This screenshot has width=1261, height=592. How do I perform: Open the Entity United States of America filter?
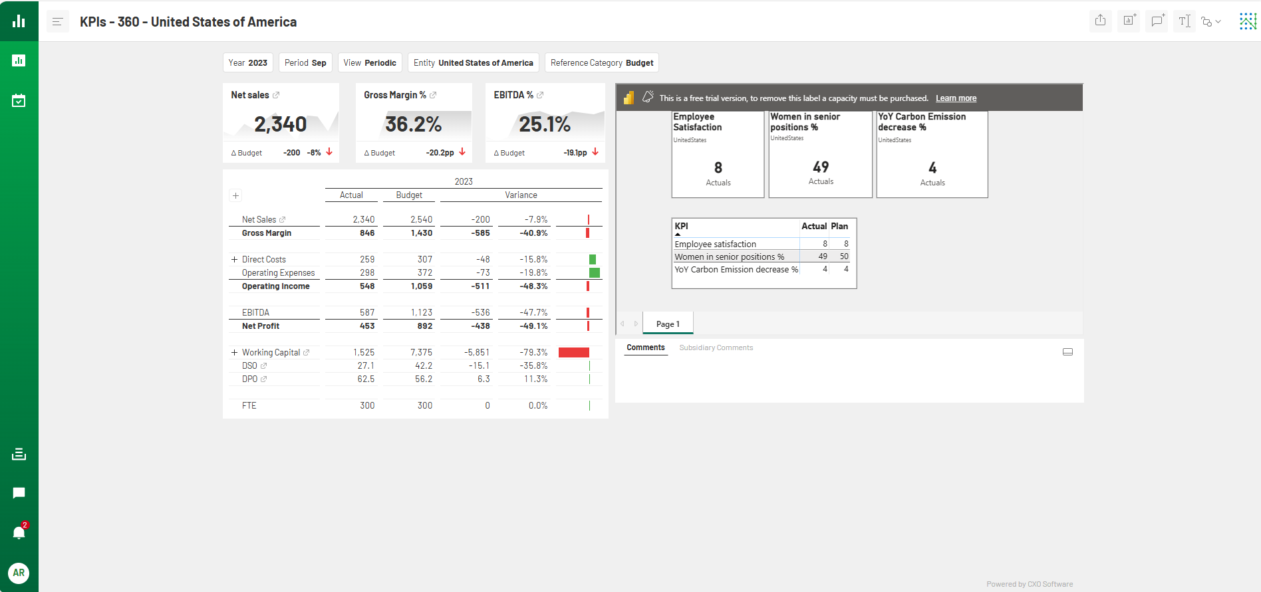(473, 63)
